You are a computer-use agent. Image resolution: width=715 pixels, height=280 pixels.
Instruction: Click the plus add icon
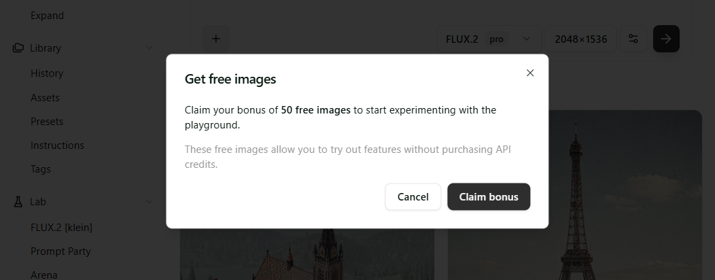[216, 39]
